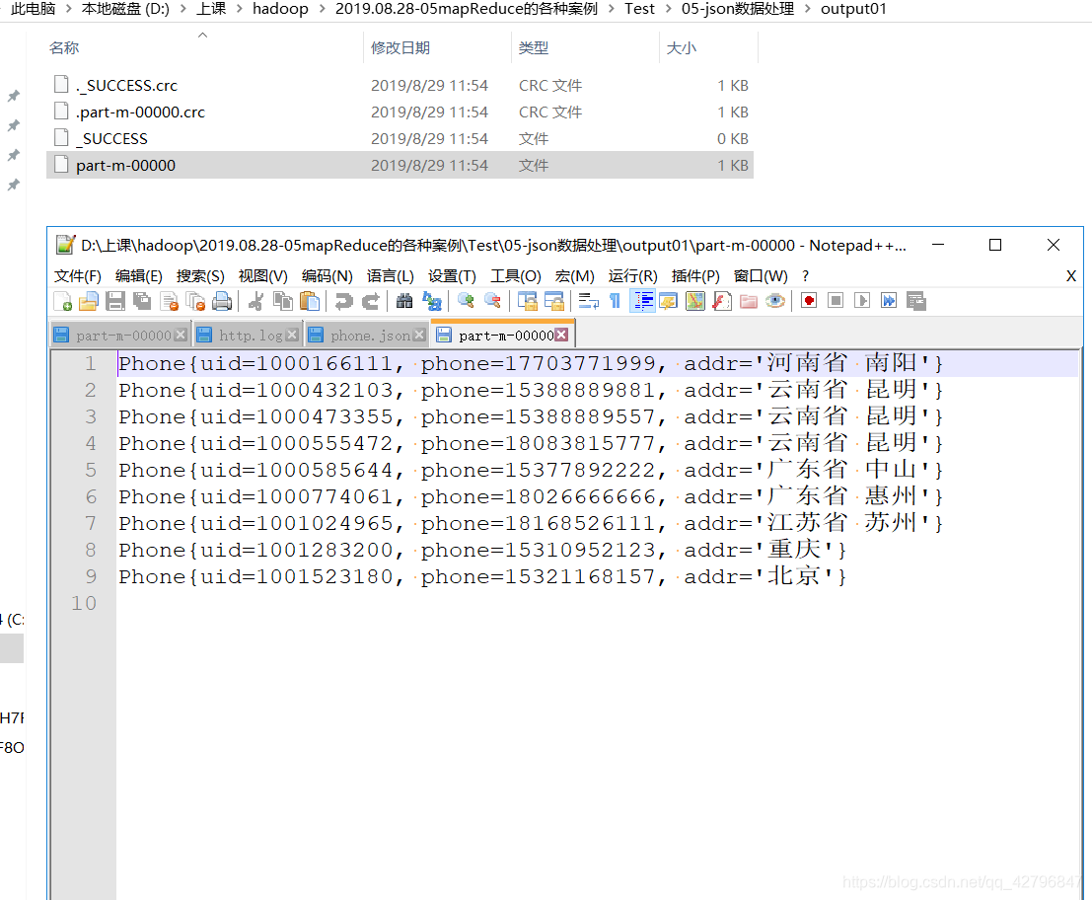1092x900 pixels.
Task: Click the Copy icon in the toolbar
Action: click(283, 302)
